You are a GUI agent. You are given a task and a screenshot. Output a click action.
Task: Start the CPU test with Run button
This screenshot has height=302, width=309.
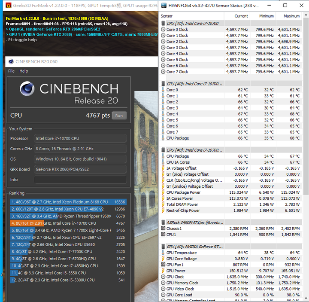[119, 116]
